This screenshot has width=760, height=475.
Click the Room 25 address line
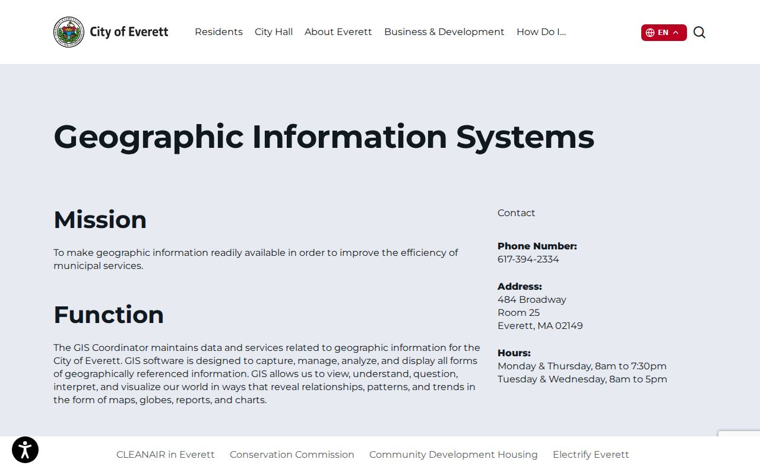tap(519, 313)
